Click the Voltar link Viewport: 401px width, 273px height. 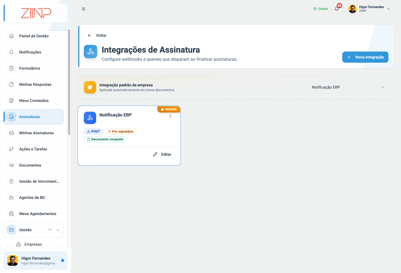[101, 35]
